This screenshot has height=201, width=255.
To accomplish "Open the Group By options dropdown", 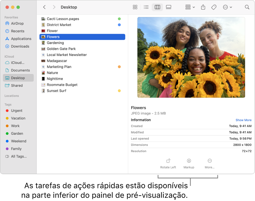I will click(190, 7).
